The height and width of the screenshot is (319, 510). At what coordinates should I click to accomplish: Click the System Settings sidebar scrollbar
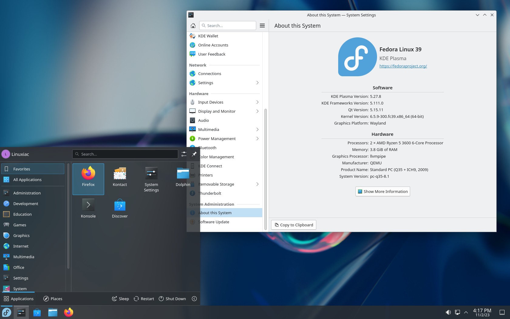point(266,169)
